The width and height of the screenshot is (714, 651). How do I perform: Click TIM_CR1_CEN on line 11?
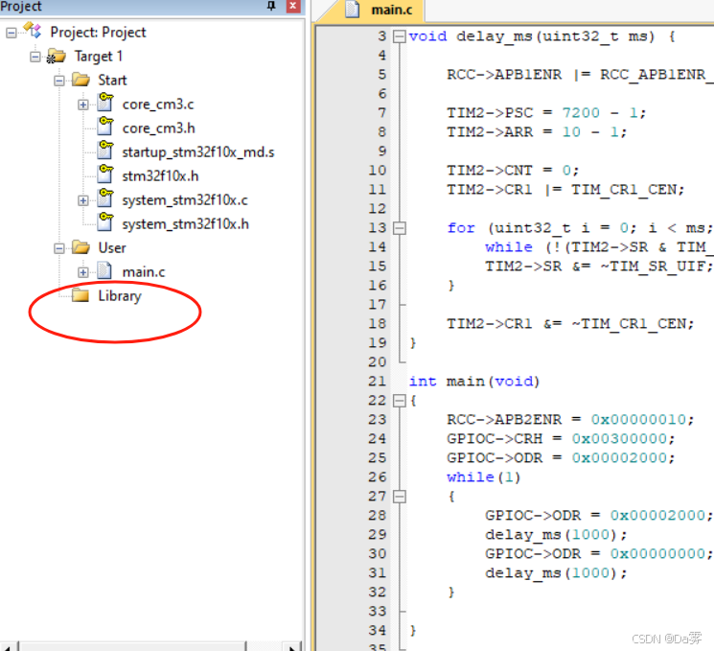pos(624,190)
